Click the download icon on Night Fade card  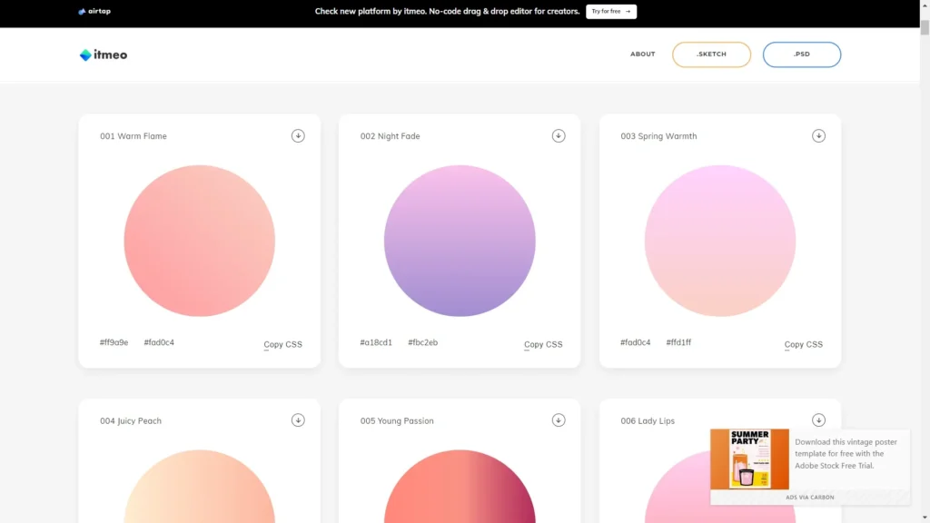pyautogui.click(x=559, y=135)
